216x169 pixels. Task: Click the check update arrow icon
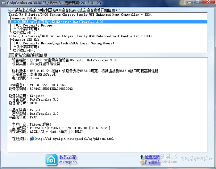pyautogui.click(x=142, y=157)
